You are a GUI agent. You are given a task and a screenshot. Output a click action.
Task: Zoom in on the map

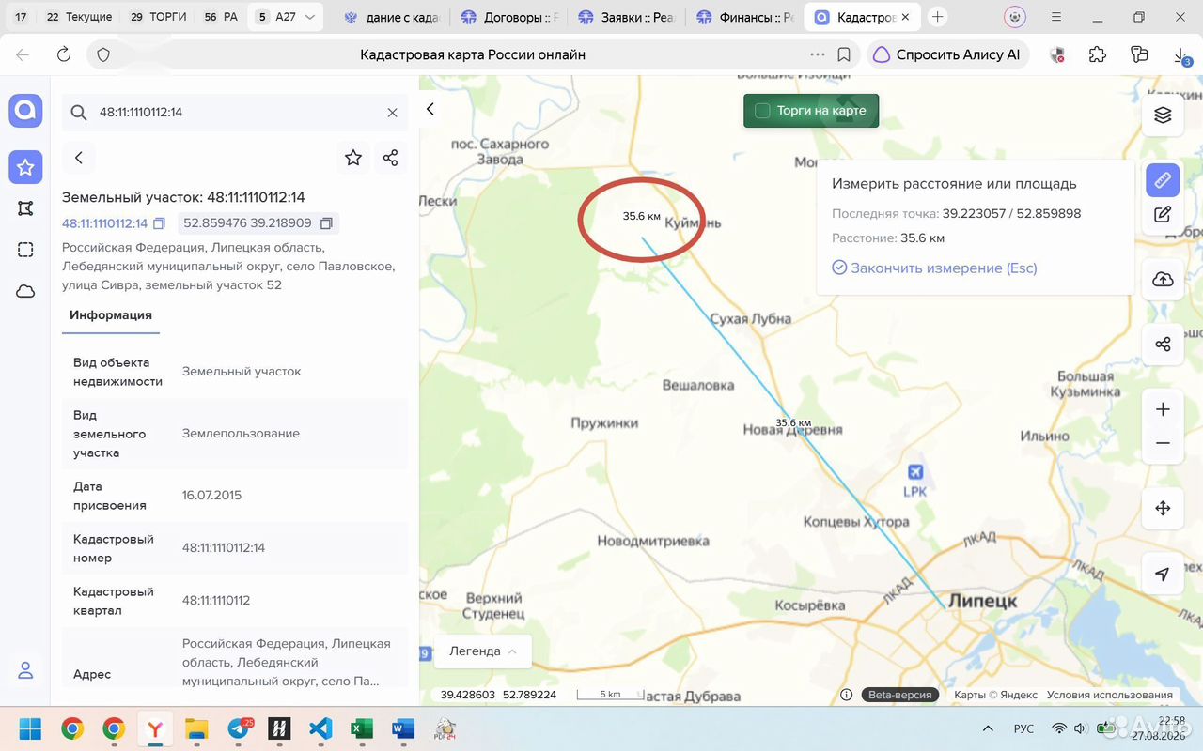(1163, 409)
